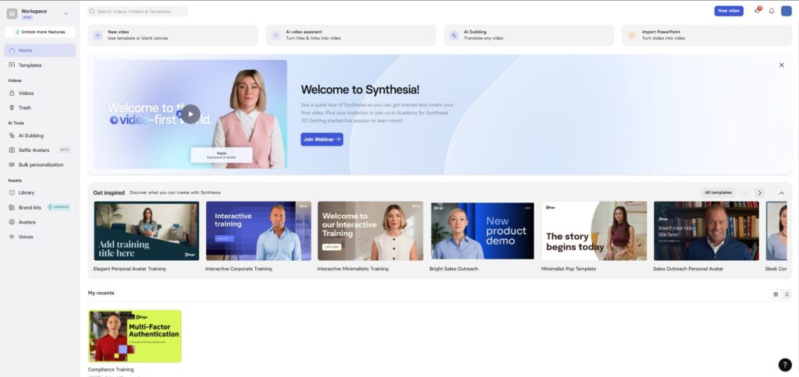Click the Brand kits icon
The width and height of the screenshot is (799, 377).
coord(12,207)
